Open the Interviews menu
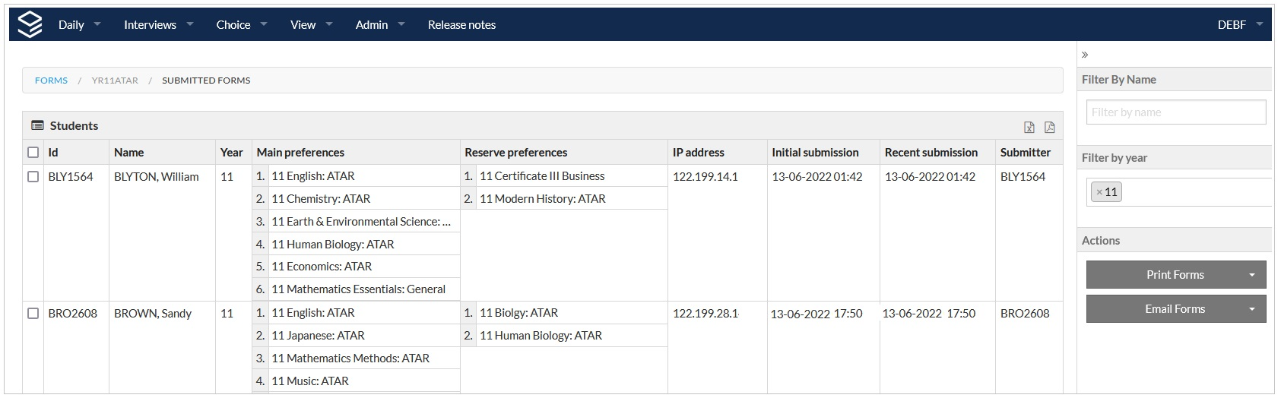The width and height of the screenshot is (1281, 398). tap(158, 24)
